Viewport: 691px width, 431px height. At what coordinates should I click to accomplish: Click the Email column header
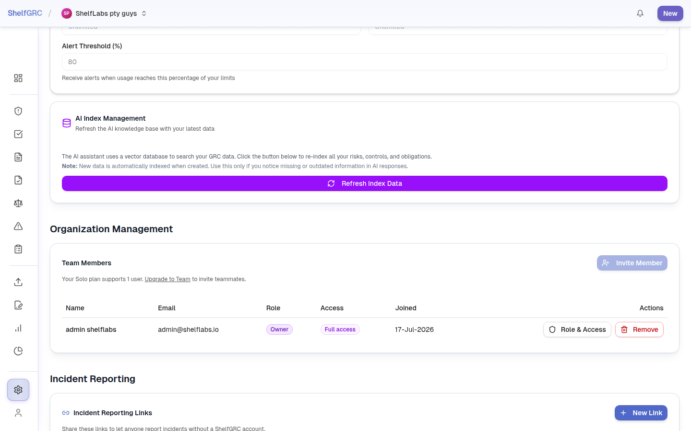click(x=167, y=308)
